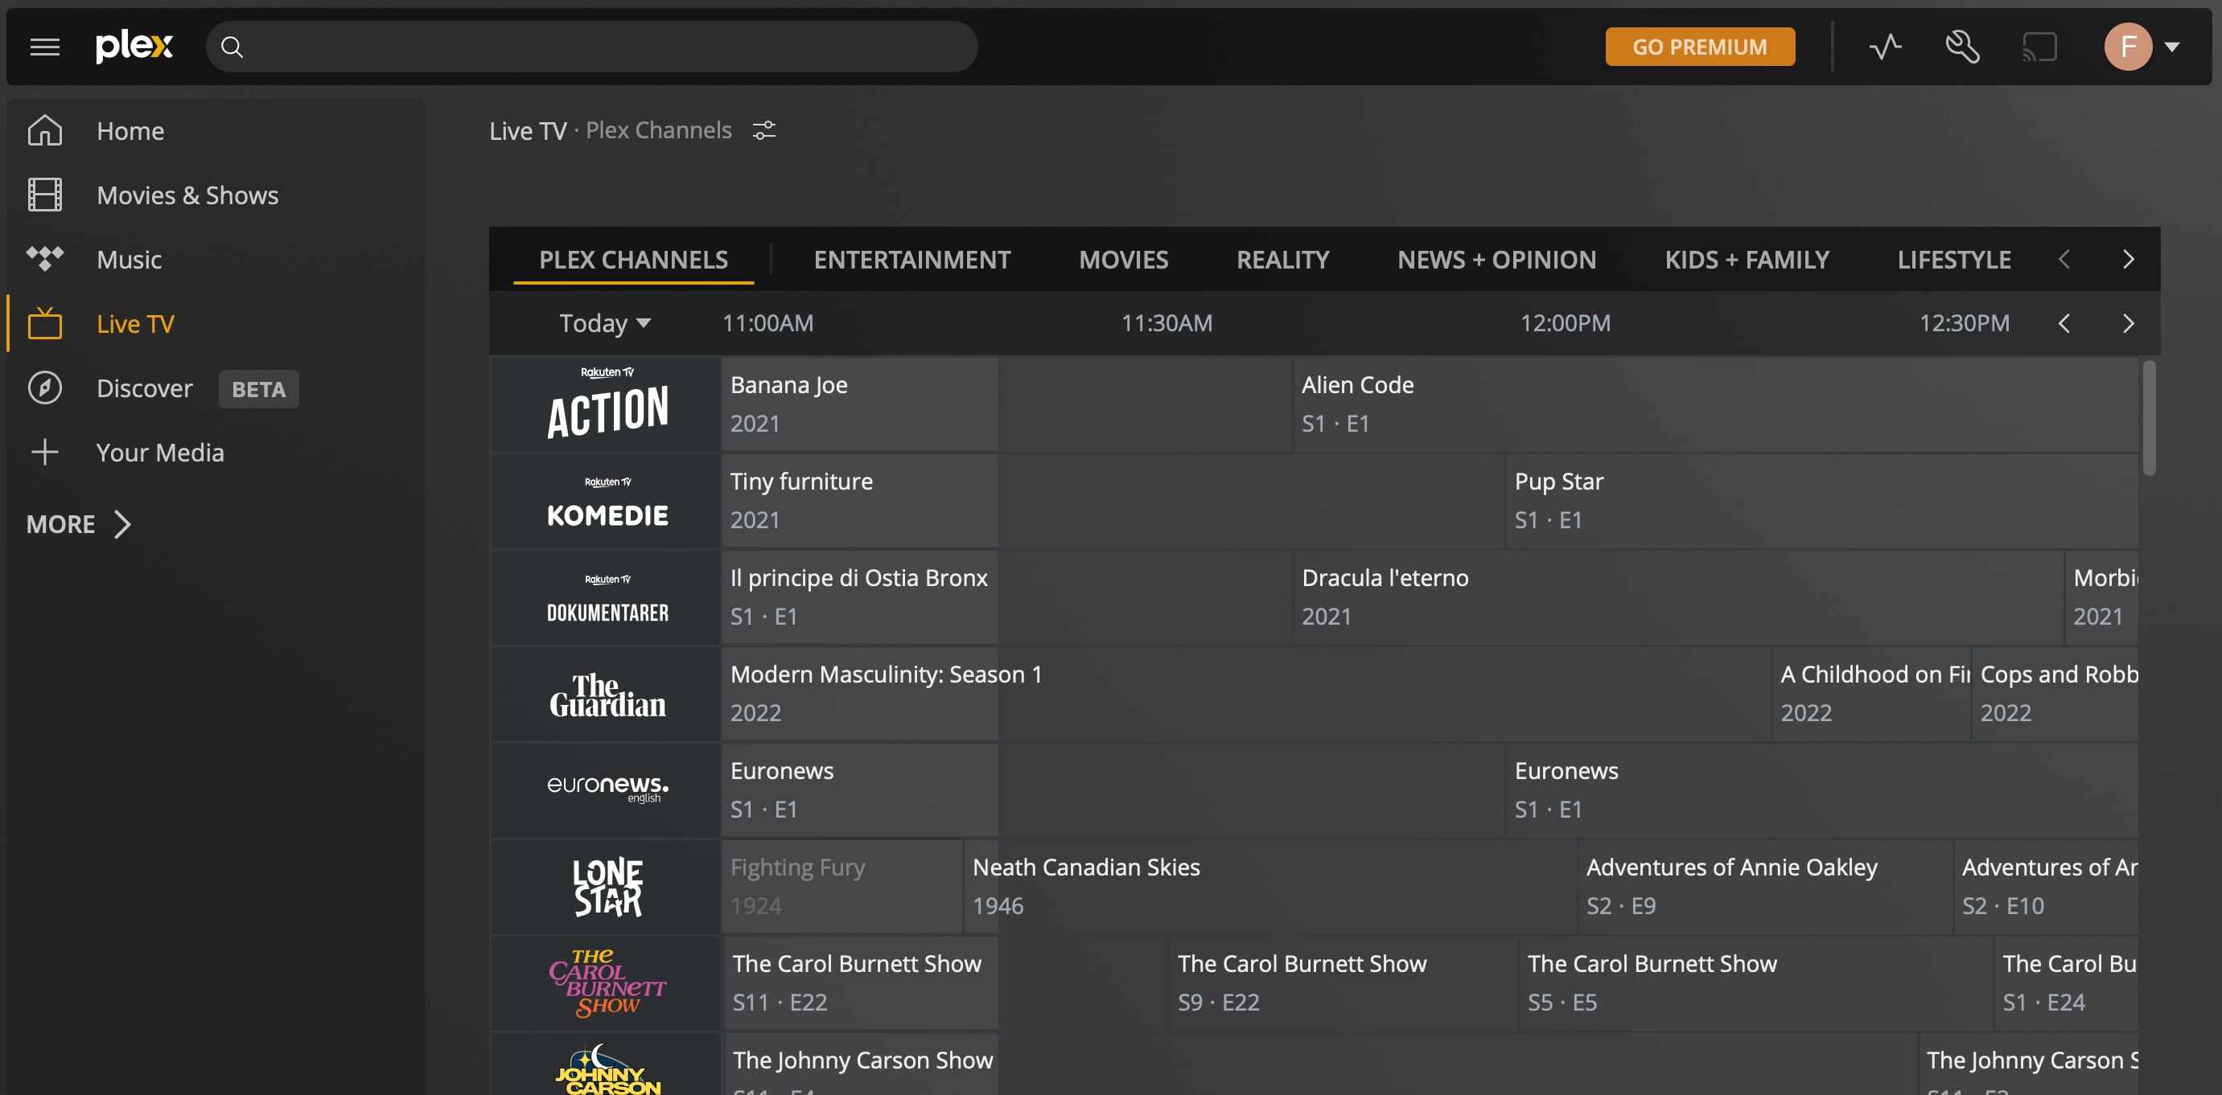This screenshot has height=1095, width=2222.
Task: Open Home in the sidebar
Action: click(x=130, y=131)
